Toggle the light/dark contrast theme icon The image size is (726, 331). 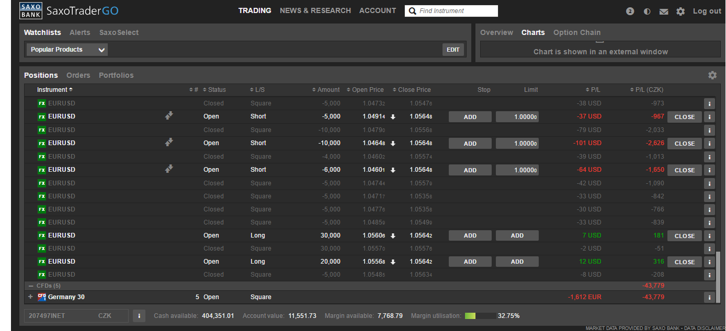pos(647,11)
